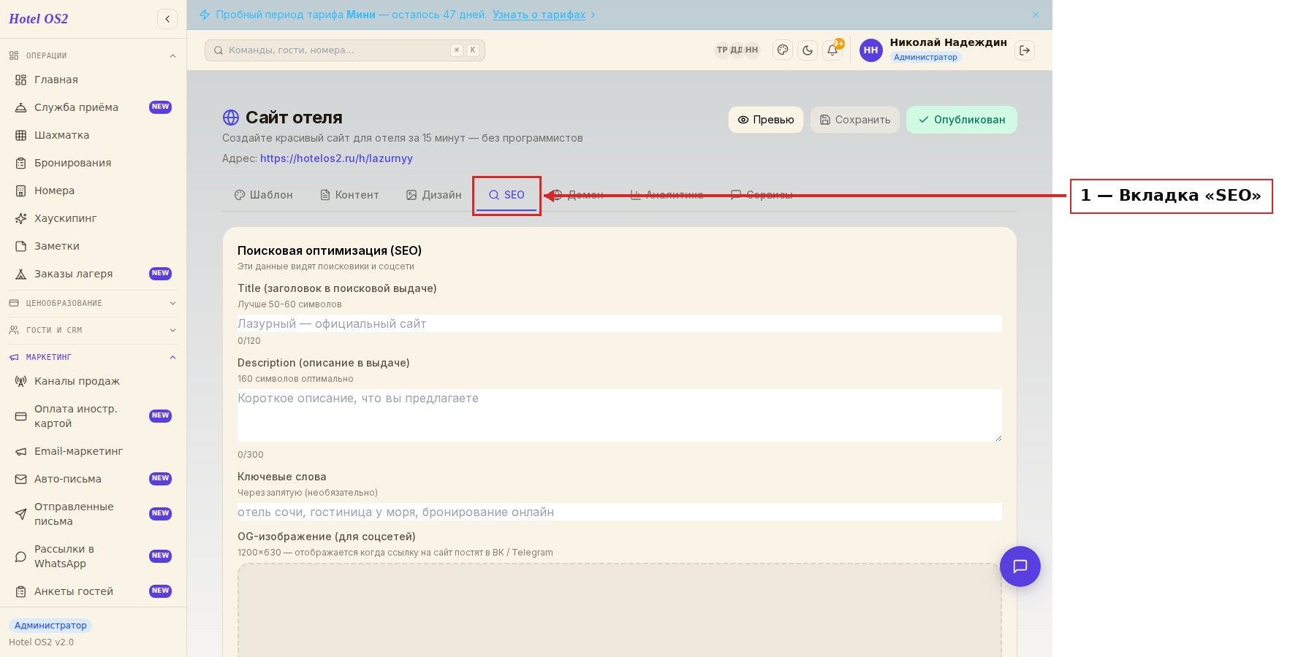Open Заказы лагеря in sidebar

tap(93, 274)
